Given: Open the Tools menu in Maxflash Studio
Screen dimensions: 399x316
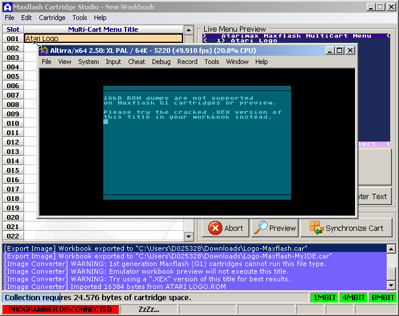Looking at the screenshot, I should 80,18.
